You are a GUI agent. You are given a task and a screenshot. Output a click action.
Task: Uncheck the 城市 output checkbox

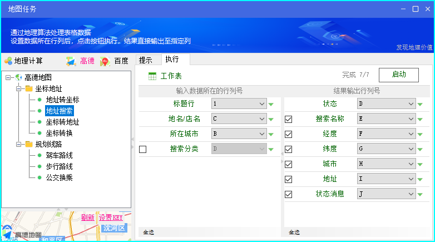pyautogui.click(x=288, y=164)
